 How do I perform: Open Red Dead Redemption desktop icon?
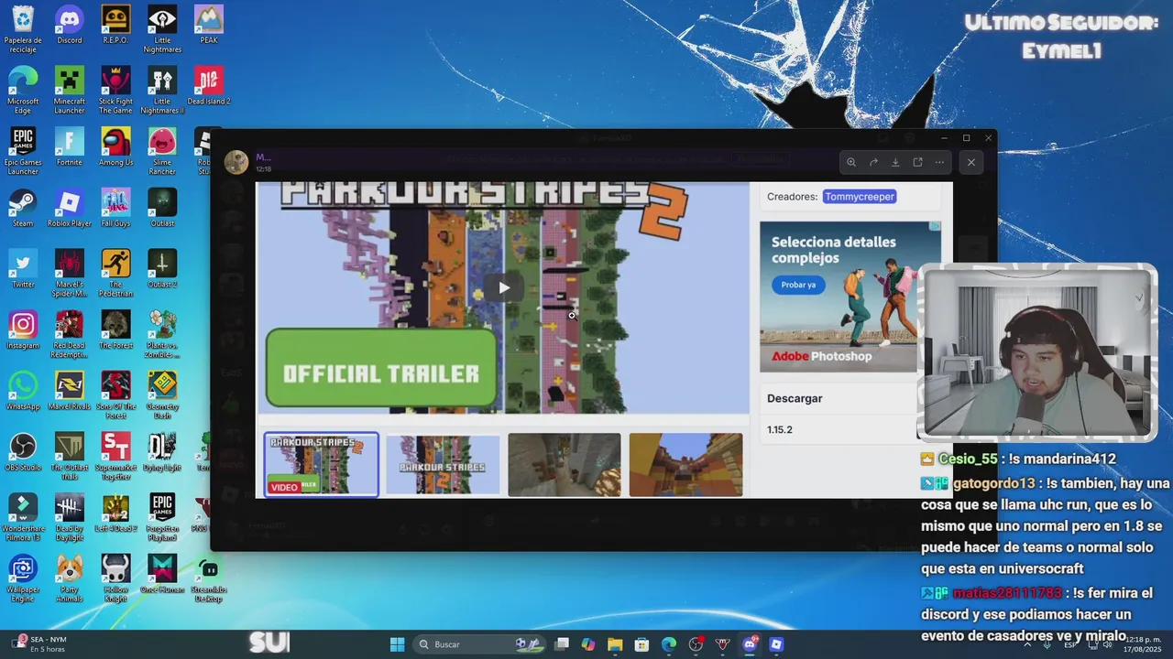coord(70,334)
